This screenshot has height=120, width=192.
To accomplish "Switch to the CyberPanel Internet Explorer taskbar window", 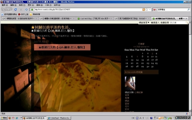I will [59, 118].
